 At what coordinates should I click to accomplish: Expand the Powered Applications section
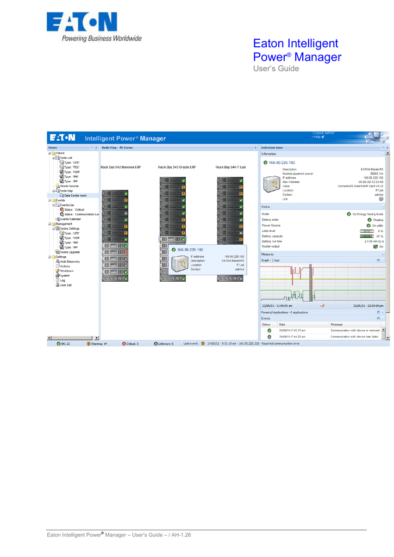coord(383,312)
